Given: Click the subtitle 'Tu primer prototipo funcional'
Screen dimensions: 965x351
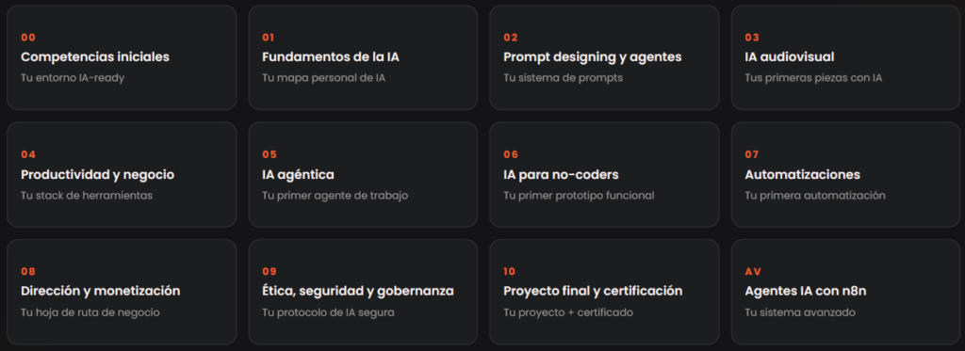Looking at the screenshot, I should (x=579, y=196).
